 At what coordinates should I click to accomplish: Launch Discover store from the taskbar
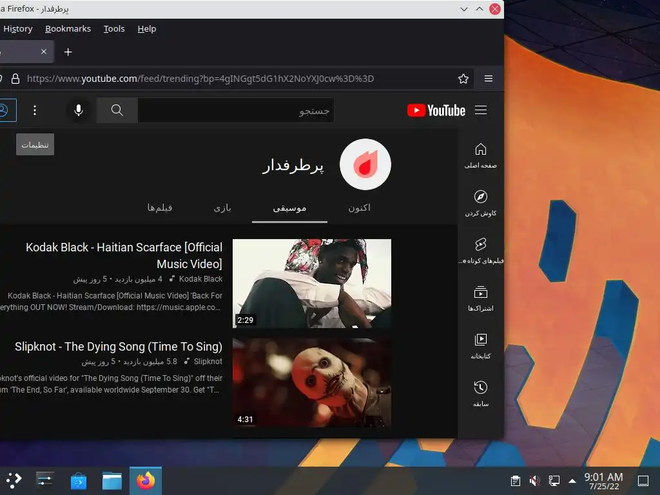78,480
